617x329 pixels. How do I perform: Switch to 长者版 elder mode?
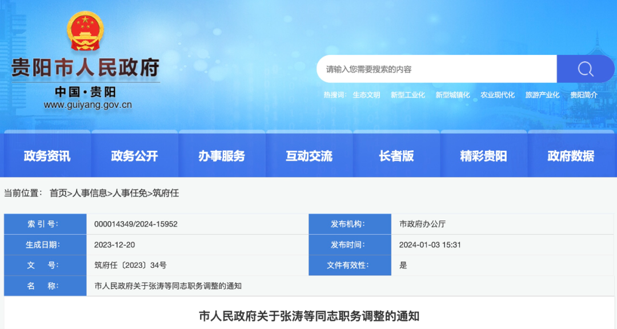pos(396,156)
